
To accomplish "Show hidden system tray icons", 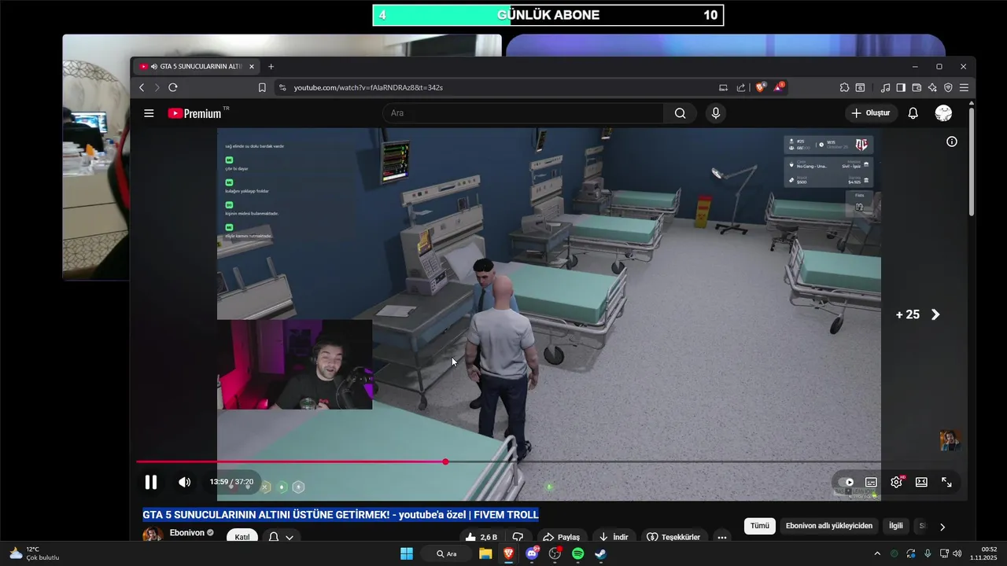I will (x=877, y=553).
